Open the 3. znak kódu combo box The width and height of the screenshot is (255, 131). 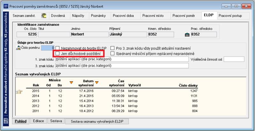pyautogui.click(x=122, y=66)
